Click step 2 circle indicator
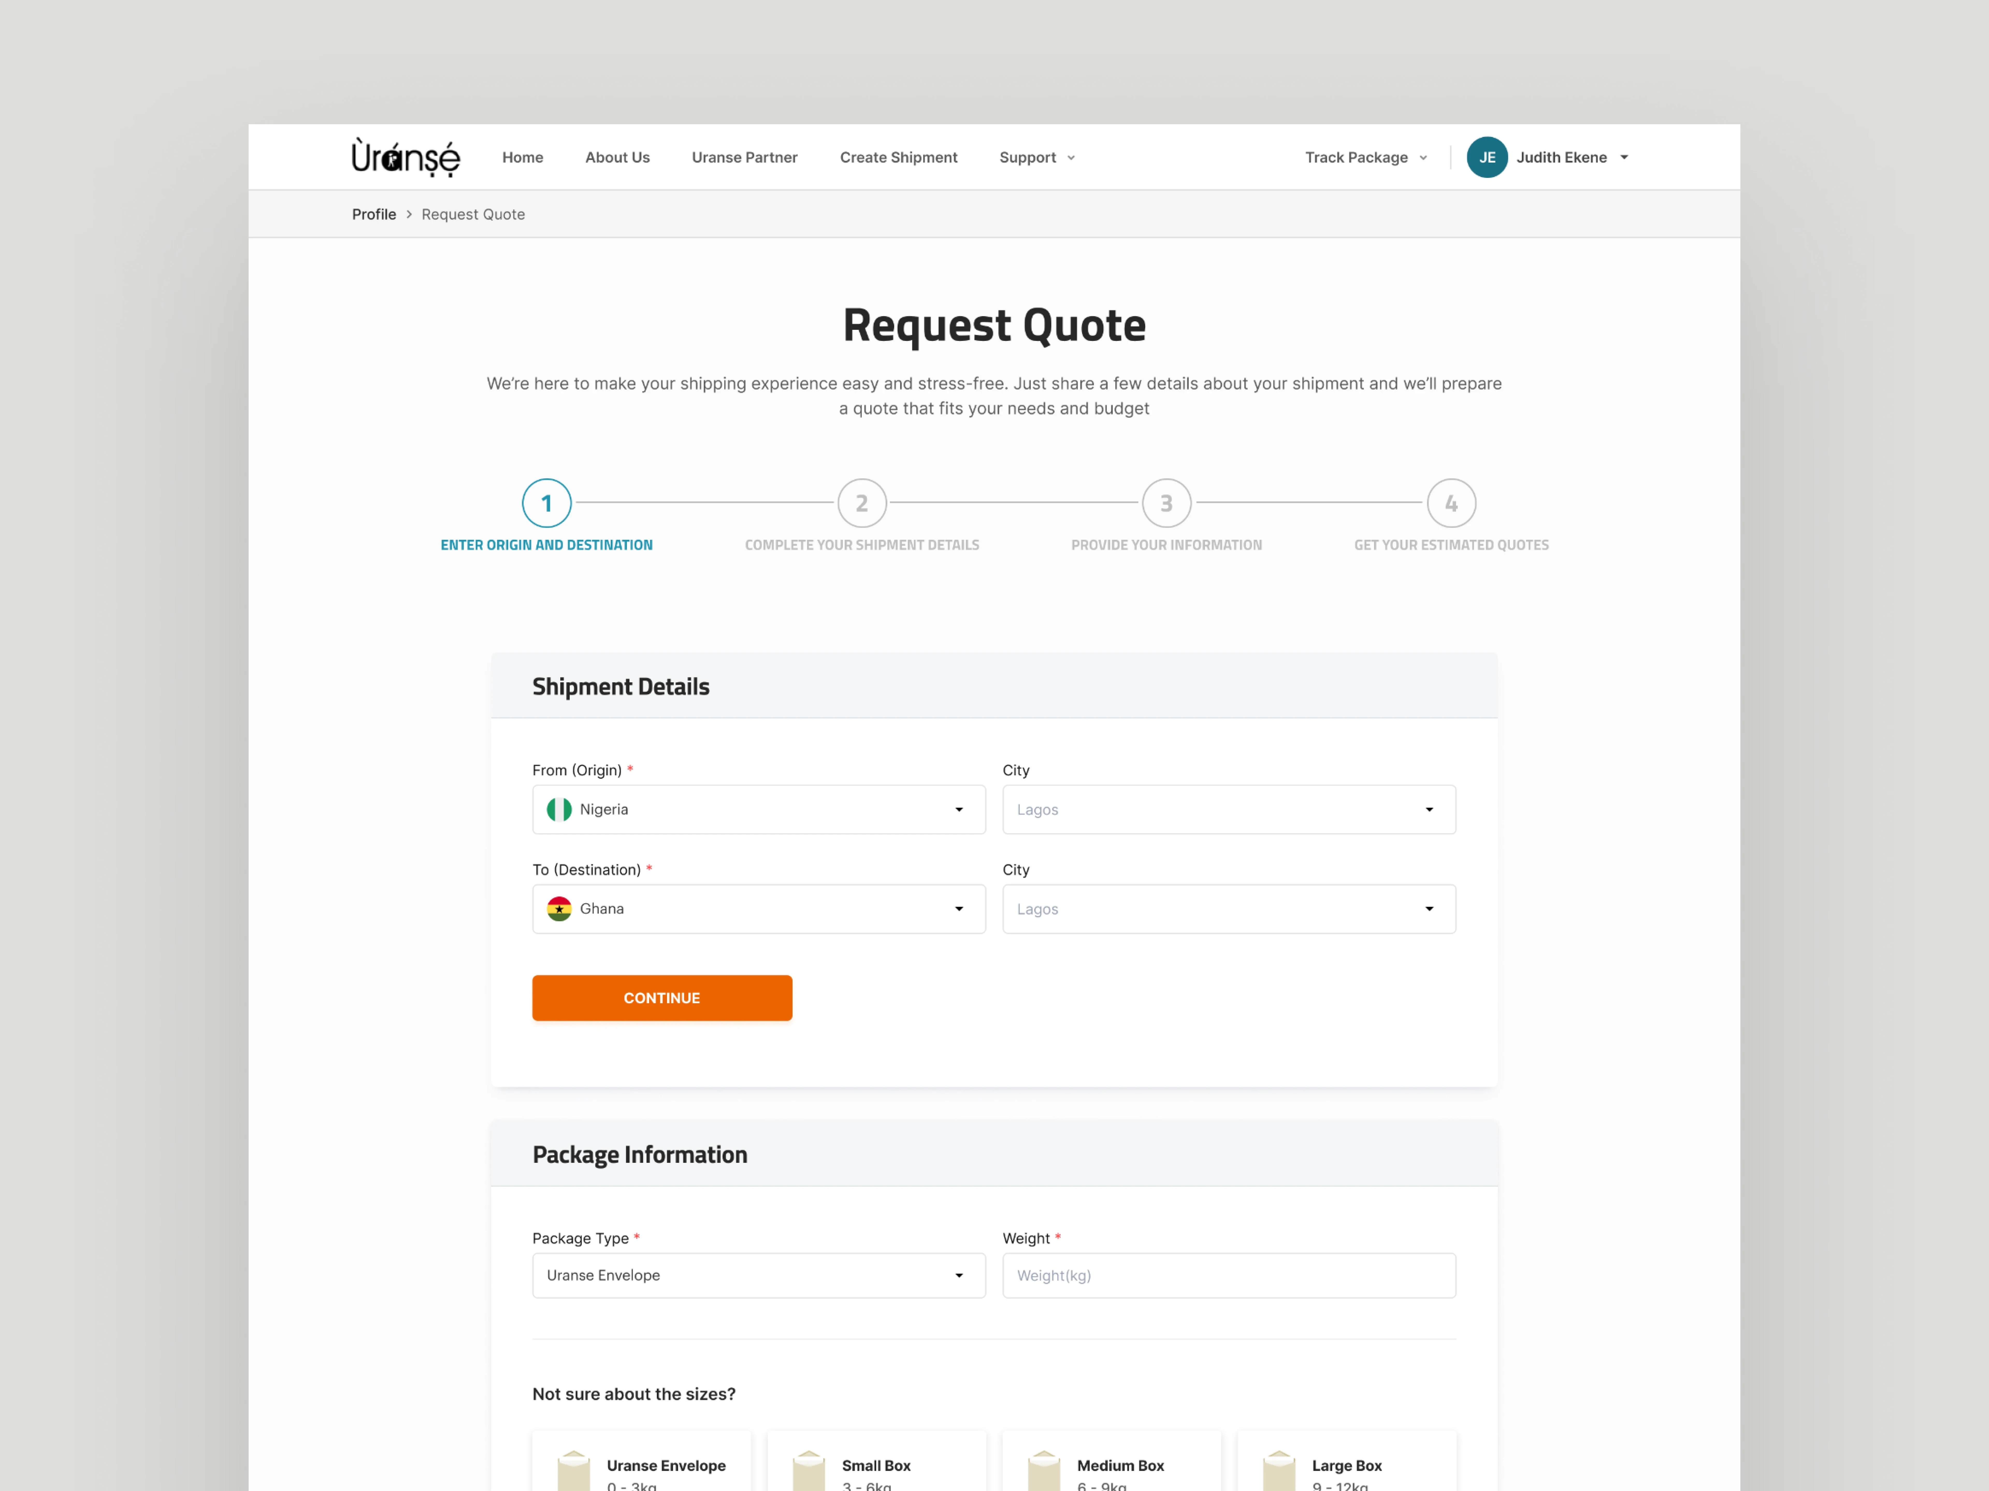The height and width of the screenshot is (1491, 1989). point(862,503)
